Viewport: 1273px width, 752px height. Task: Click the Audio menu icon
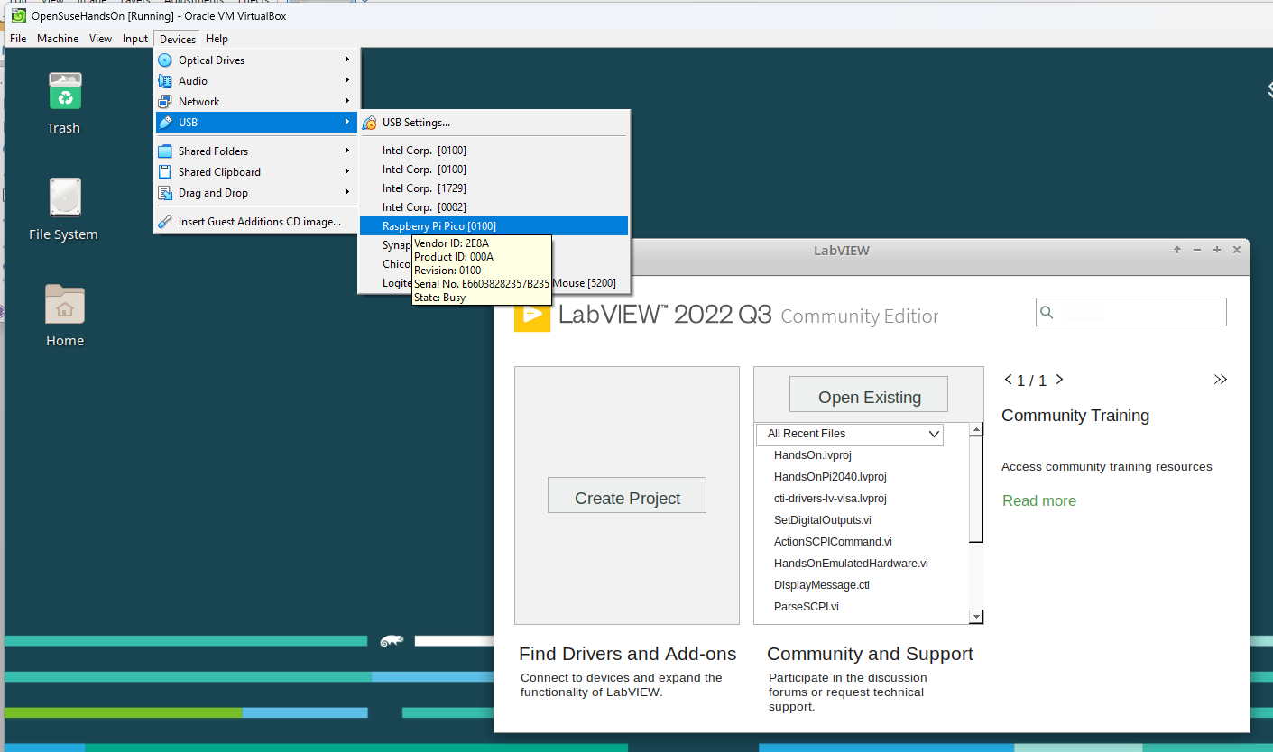coord(164,81)
